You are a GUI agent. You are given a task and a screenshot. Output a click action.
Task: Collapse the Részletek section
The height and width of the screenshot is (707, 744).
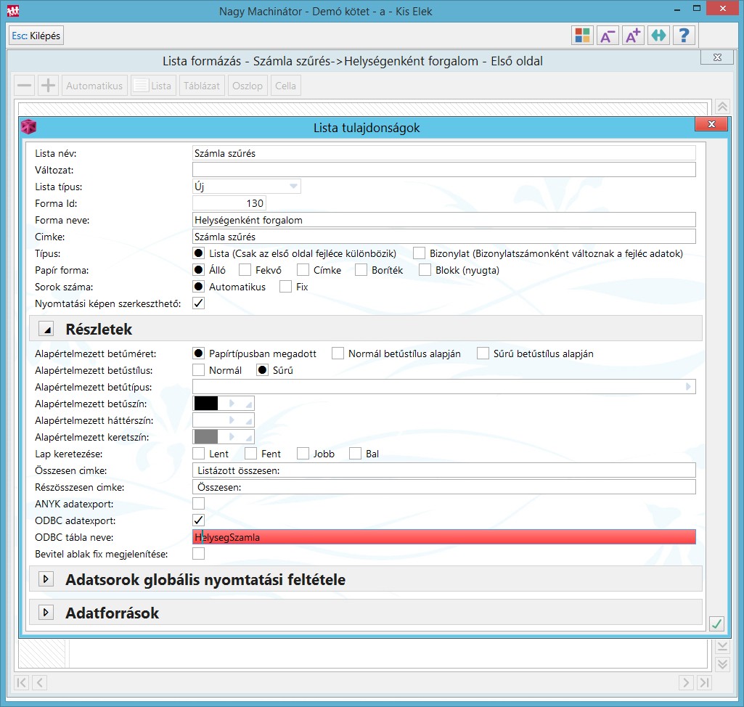pos(46,329)
